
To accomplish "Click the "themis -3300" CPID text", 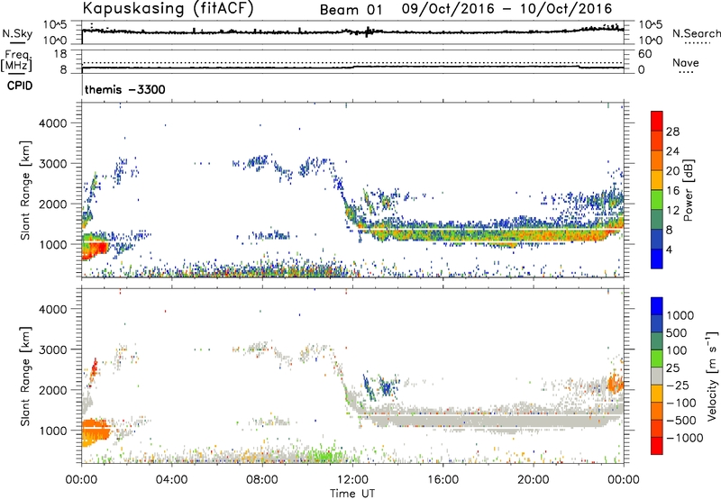I will click(125, 89).
